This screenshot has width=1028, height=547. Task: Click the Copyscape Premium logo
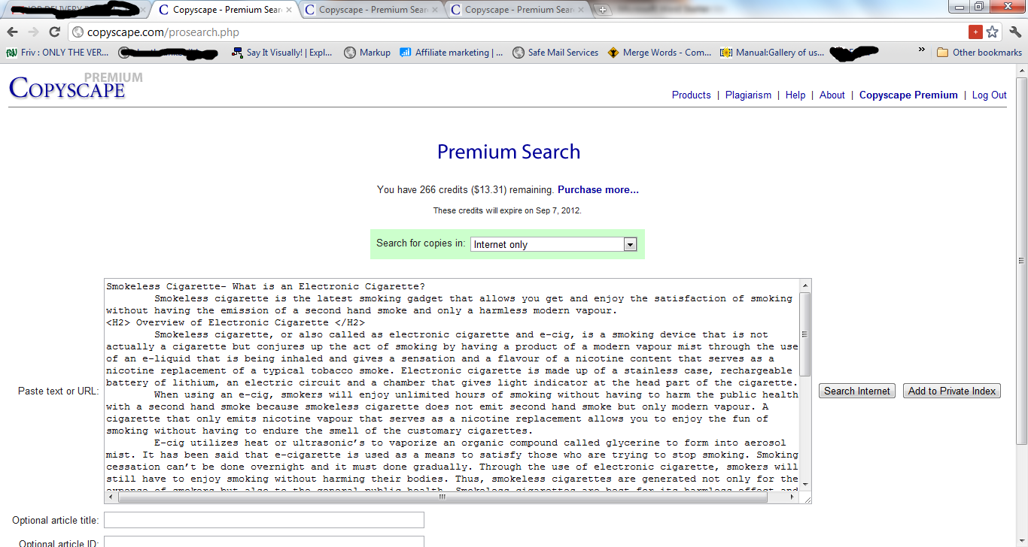(x=75, y=86)
